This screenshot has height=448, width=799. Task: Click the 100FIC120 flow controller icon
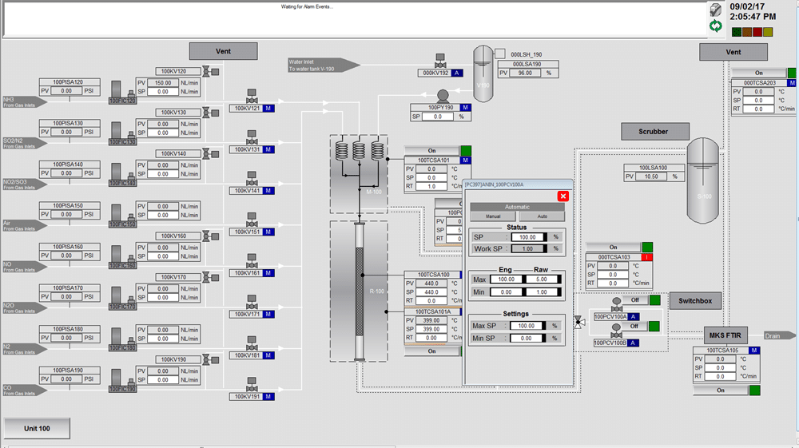122,93
